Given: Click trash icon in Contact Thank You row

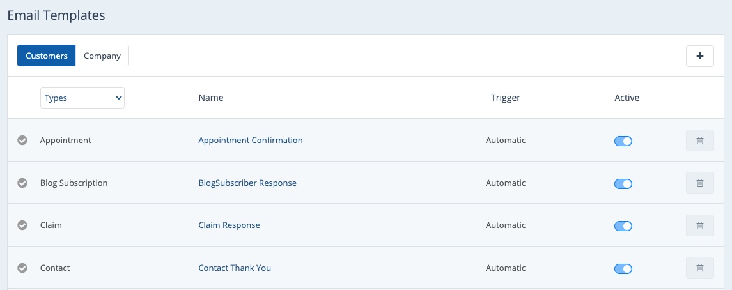Looking at the screenshot, I should (699, 268).
